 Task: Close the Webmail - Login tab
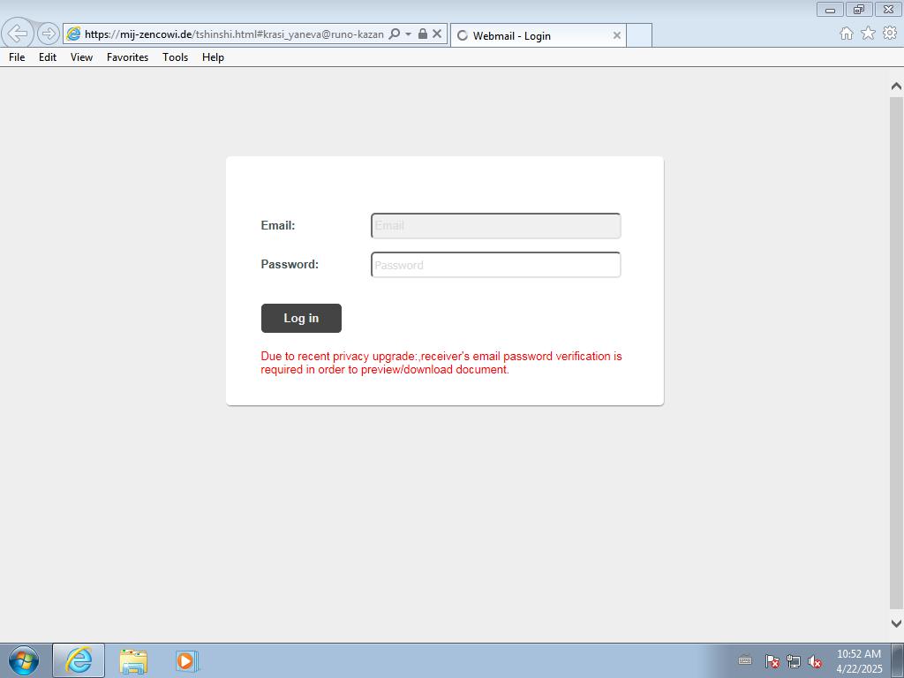(617, 35)
